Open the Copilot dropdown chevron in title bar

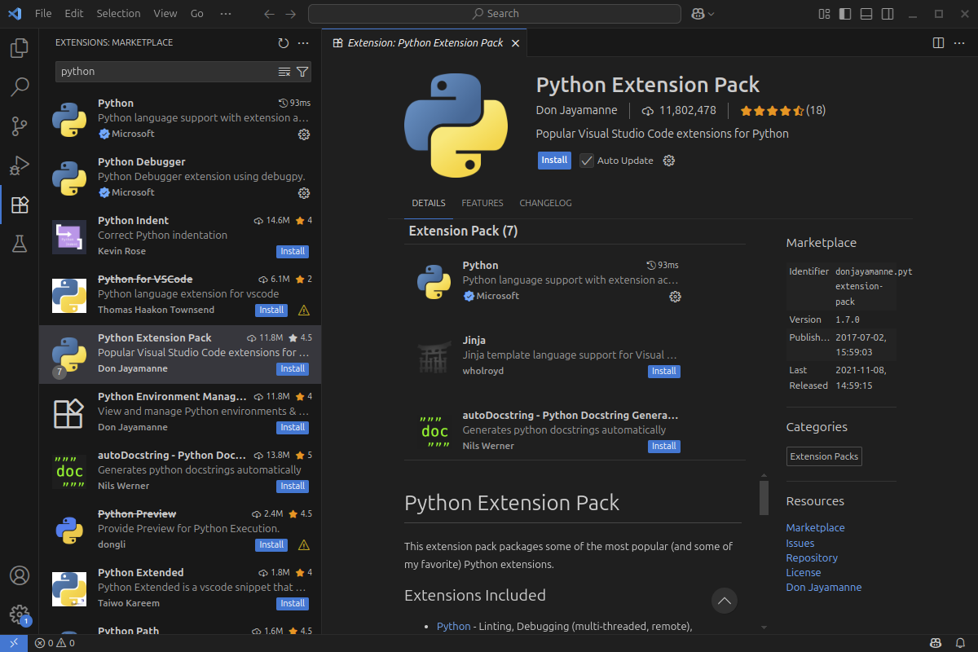pyautogui.click(x=711, y=14)
